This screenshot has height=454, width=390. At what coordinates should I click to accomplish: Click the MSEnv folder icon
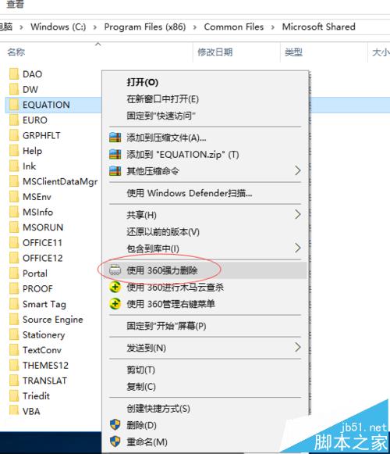(x=14, y=197)
